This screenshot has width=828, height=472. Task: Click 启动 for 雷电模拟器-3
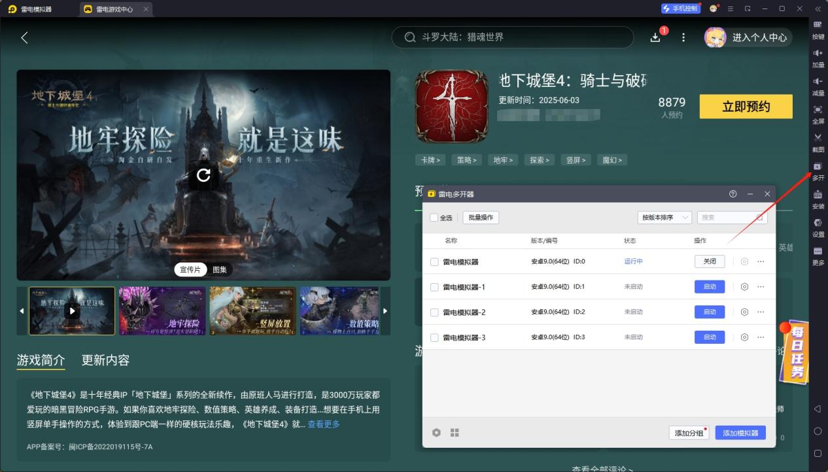710,337
